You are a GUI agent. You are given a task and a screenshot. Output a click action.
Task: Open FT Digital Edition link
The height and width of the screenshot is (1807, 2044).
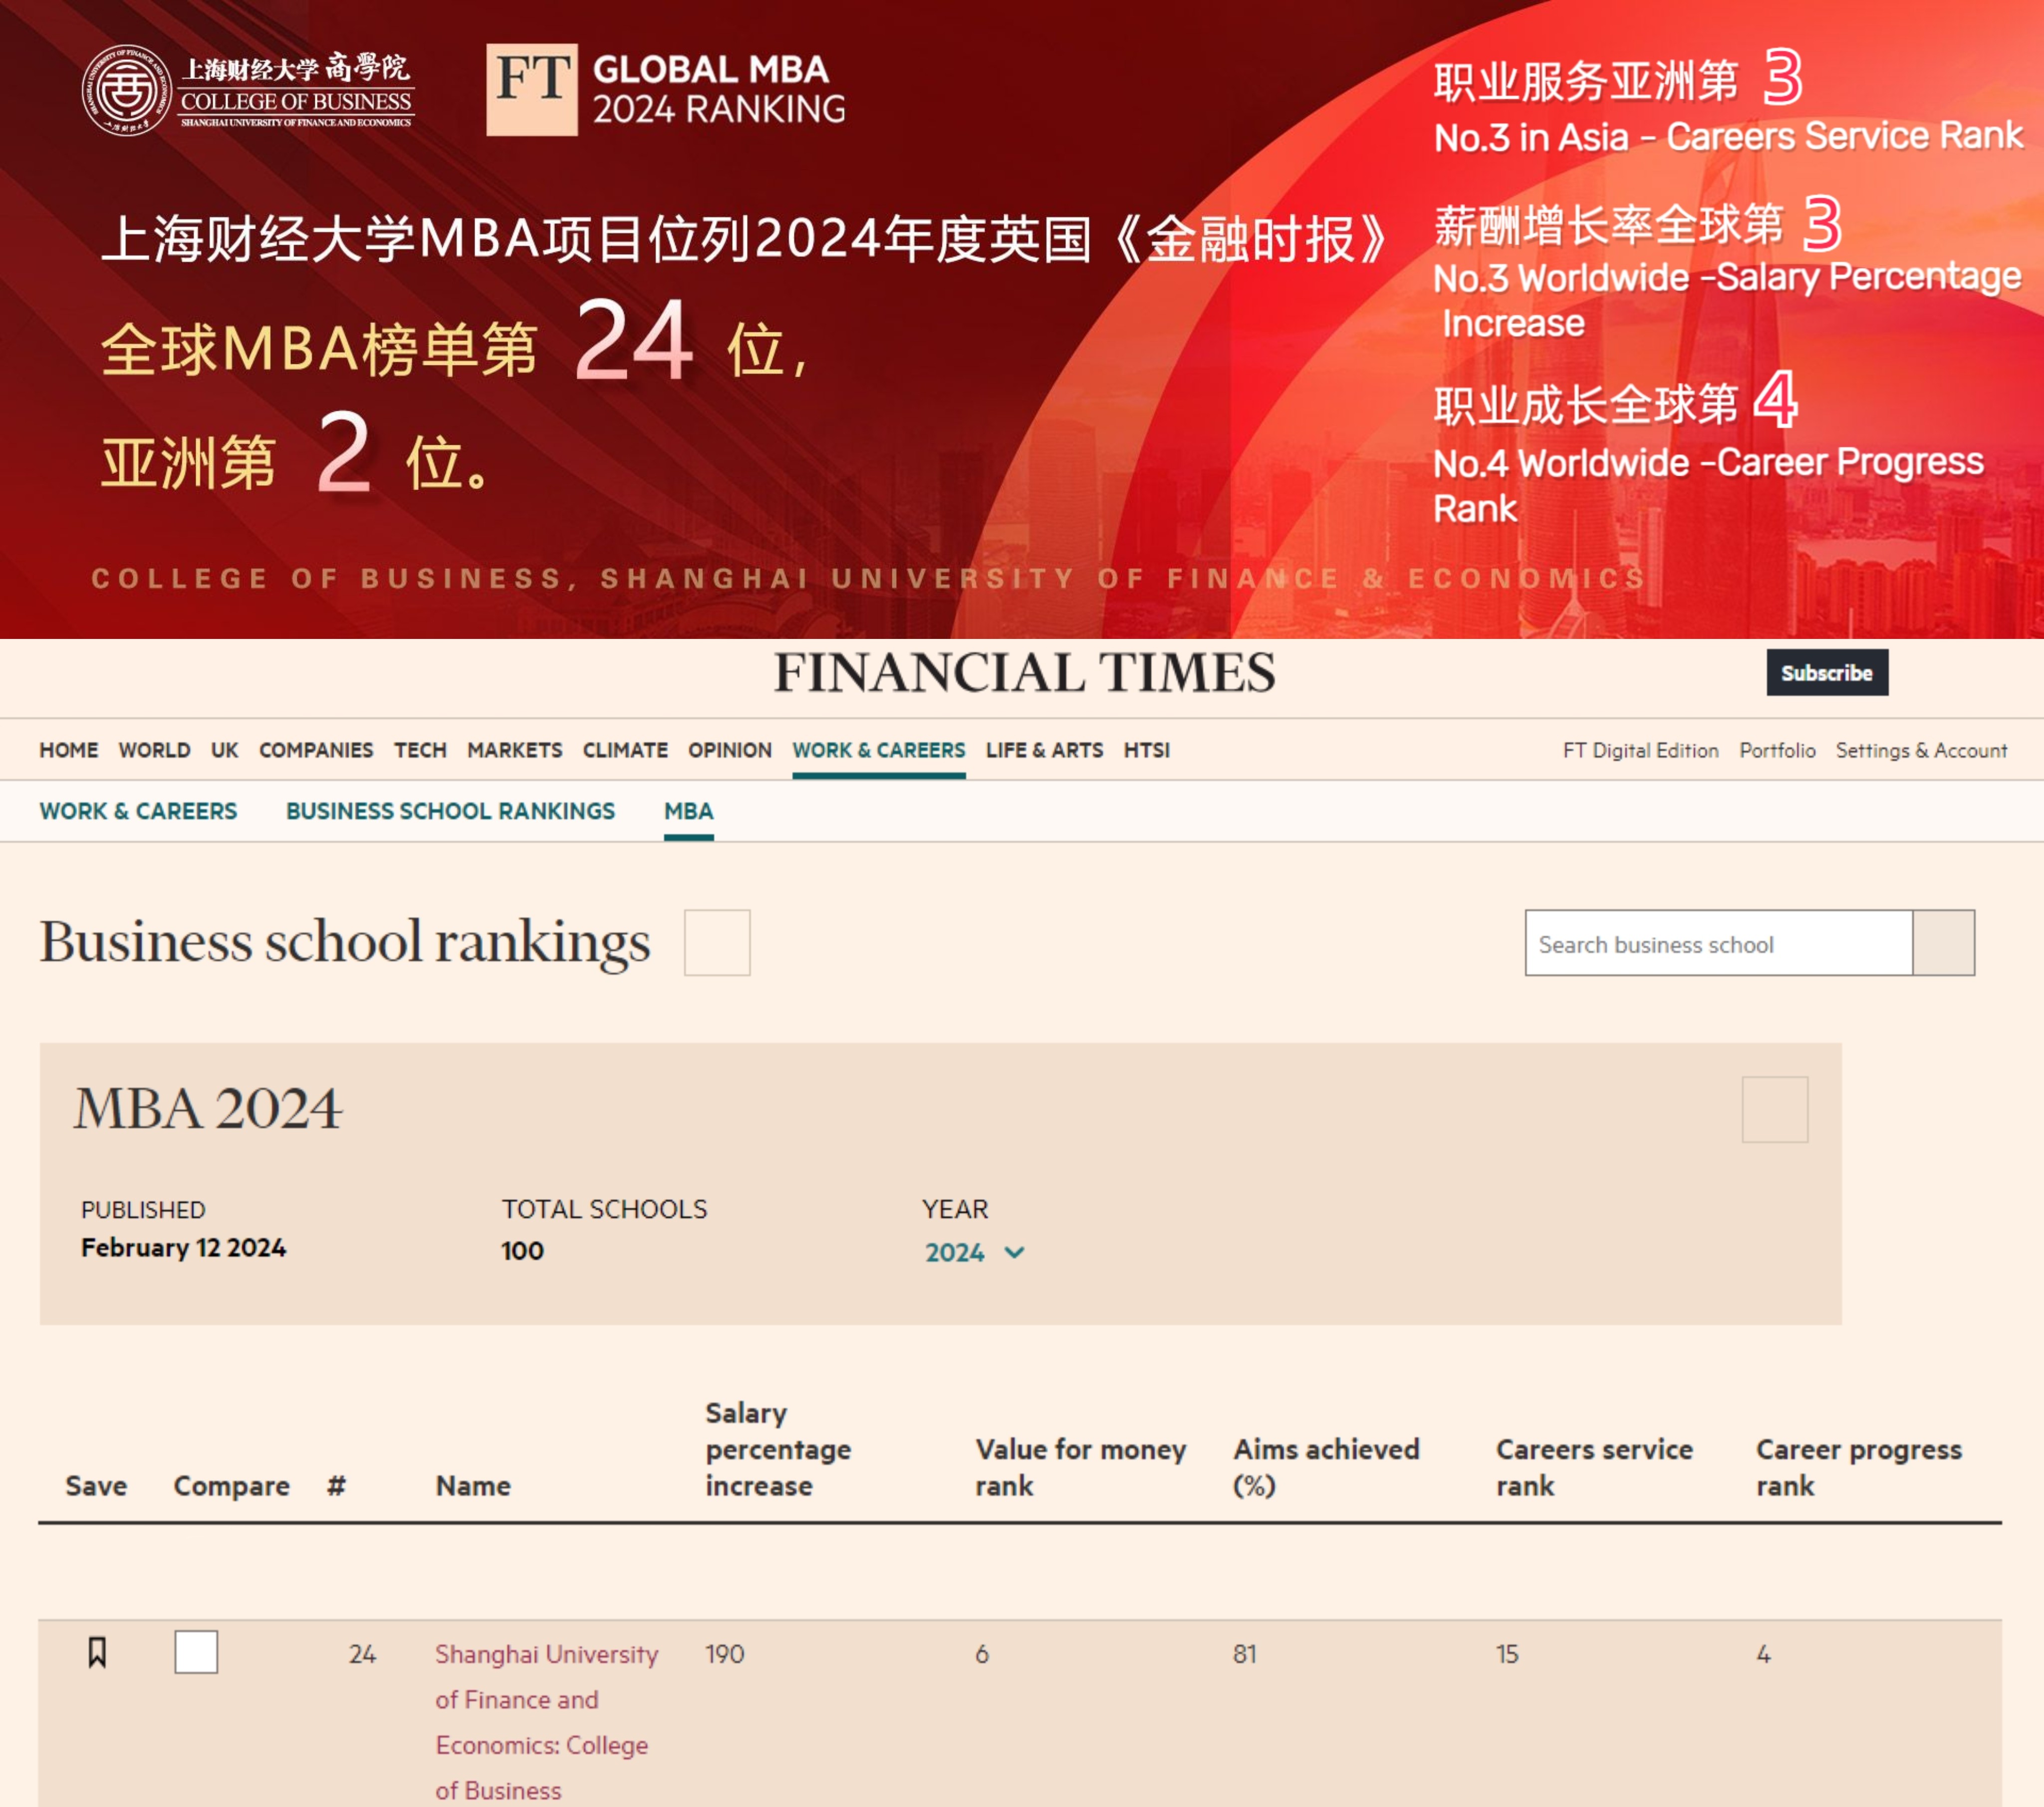tap(1641, 750)
